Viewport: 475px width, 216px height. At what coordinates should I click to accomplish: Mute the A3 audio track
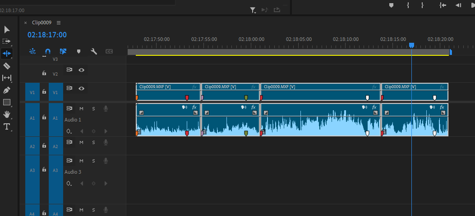tap(81, 161)
